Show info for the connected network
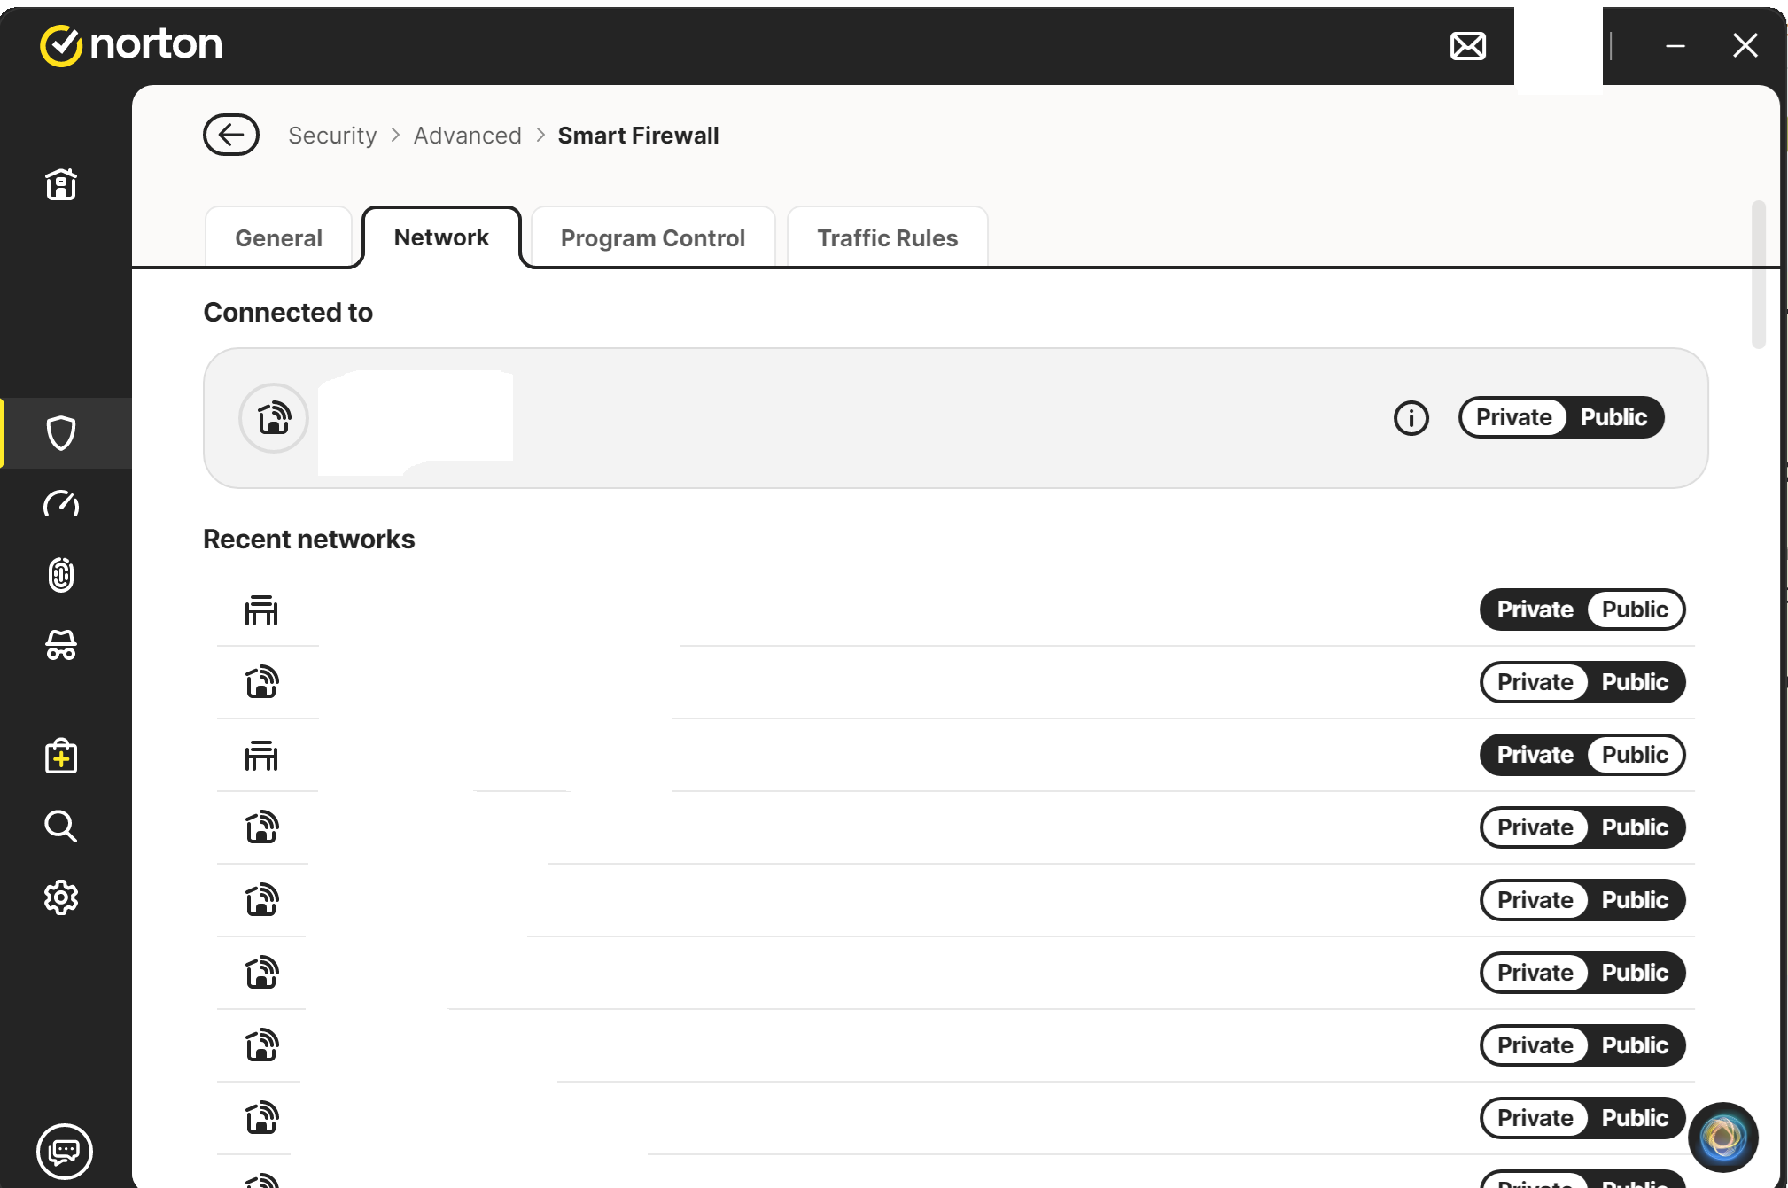 [x=1411, y=418]
